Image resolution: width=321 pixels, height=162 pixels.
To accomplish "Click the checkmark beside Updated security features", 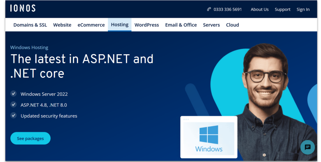I will point(14,116).
